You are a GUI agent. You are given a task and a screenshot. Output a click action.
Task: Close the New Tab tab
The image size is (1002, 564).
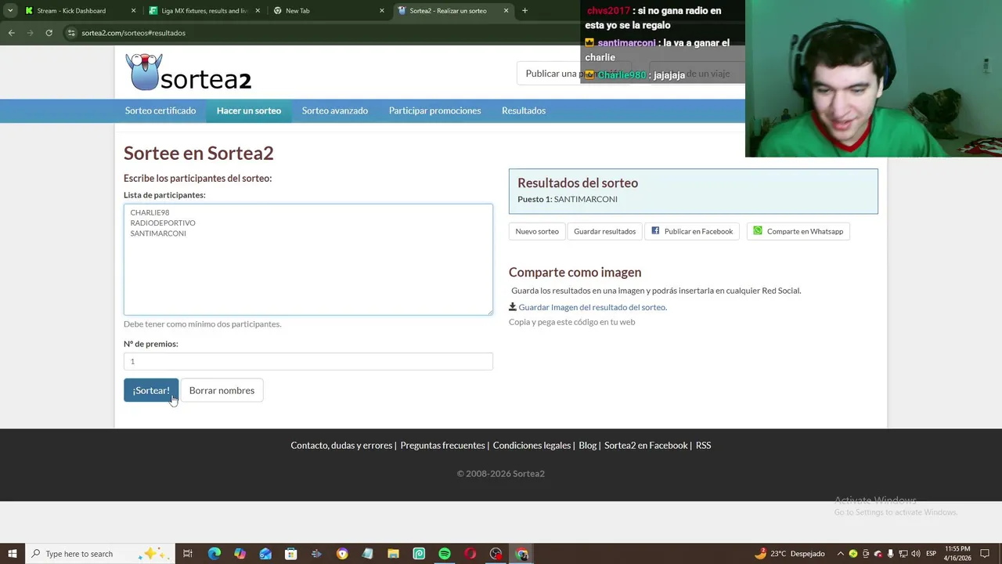382,11
